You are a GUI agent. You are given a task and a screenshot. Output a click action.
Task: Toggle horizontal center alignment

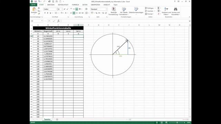(74, 13)
